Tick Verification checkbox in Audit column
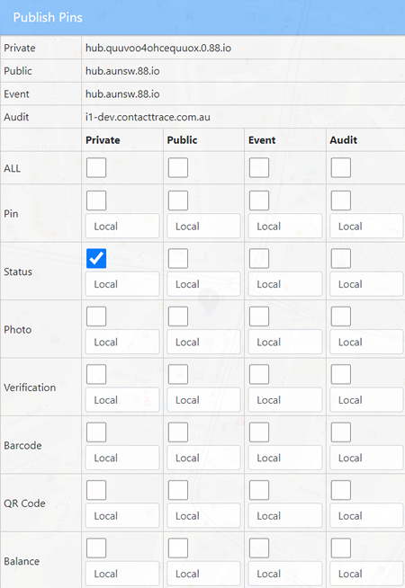The image size is (405, 588). click(x=341, y=374)
